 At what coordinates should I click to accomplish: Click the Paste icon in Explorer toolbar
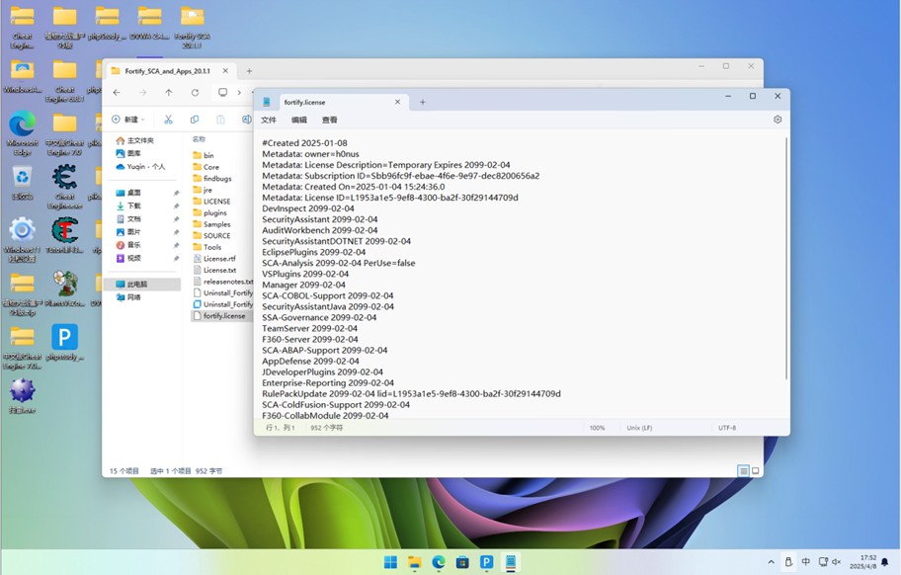click(220, 120)
